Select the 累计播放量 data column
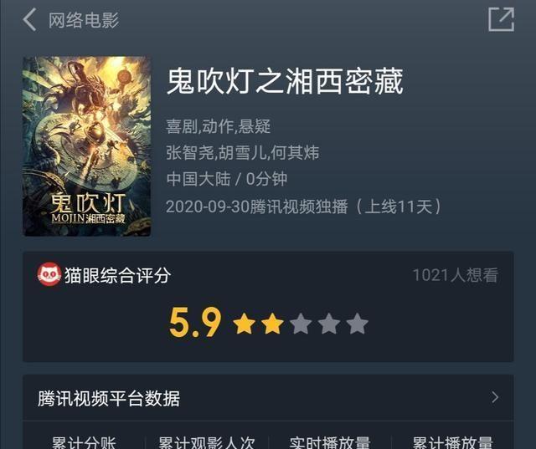Viewport: 536px width, 449px height. click(x=452, y=442)
